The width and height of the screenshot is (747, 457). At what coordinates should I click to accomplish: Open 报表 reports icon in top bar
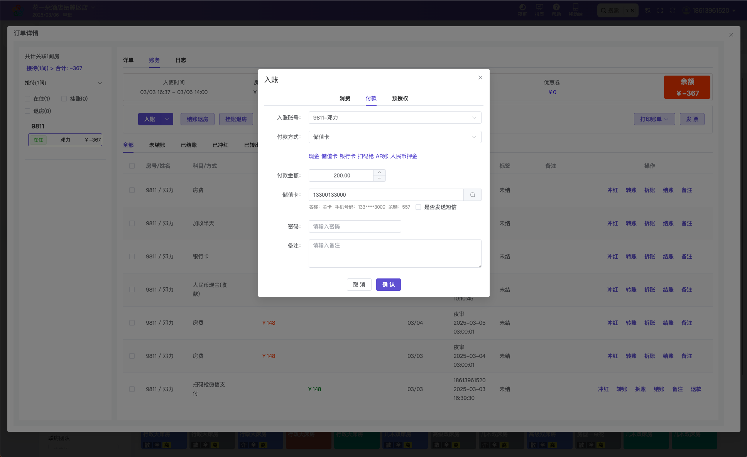(539, 10)
